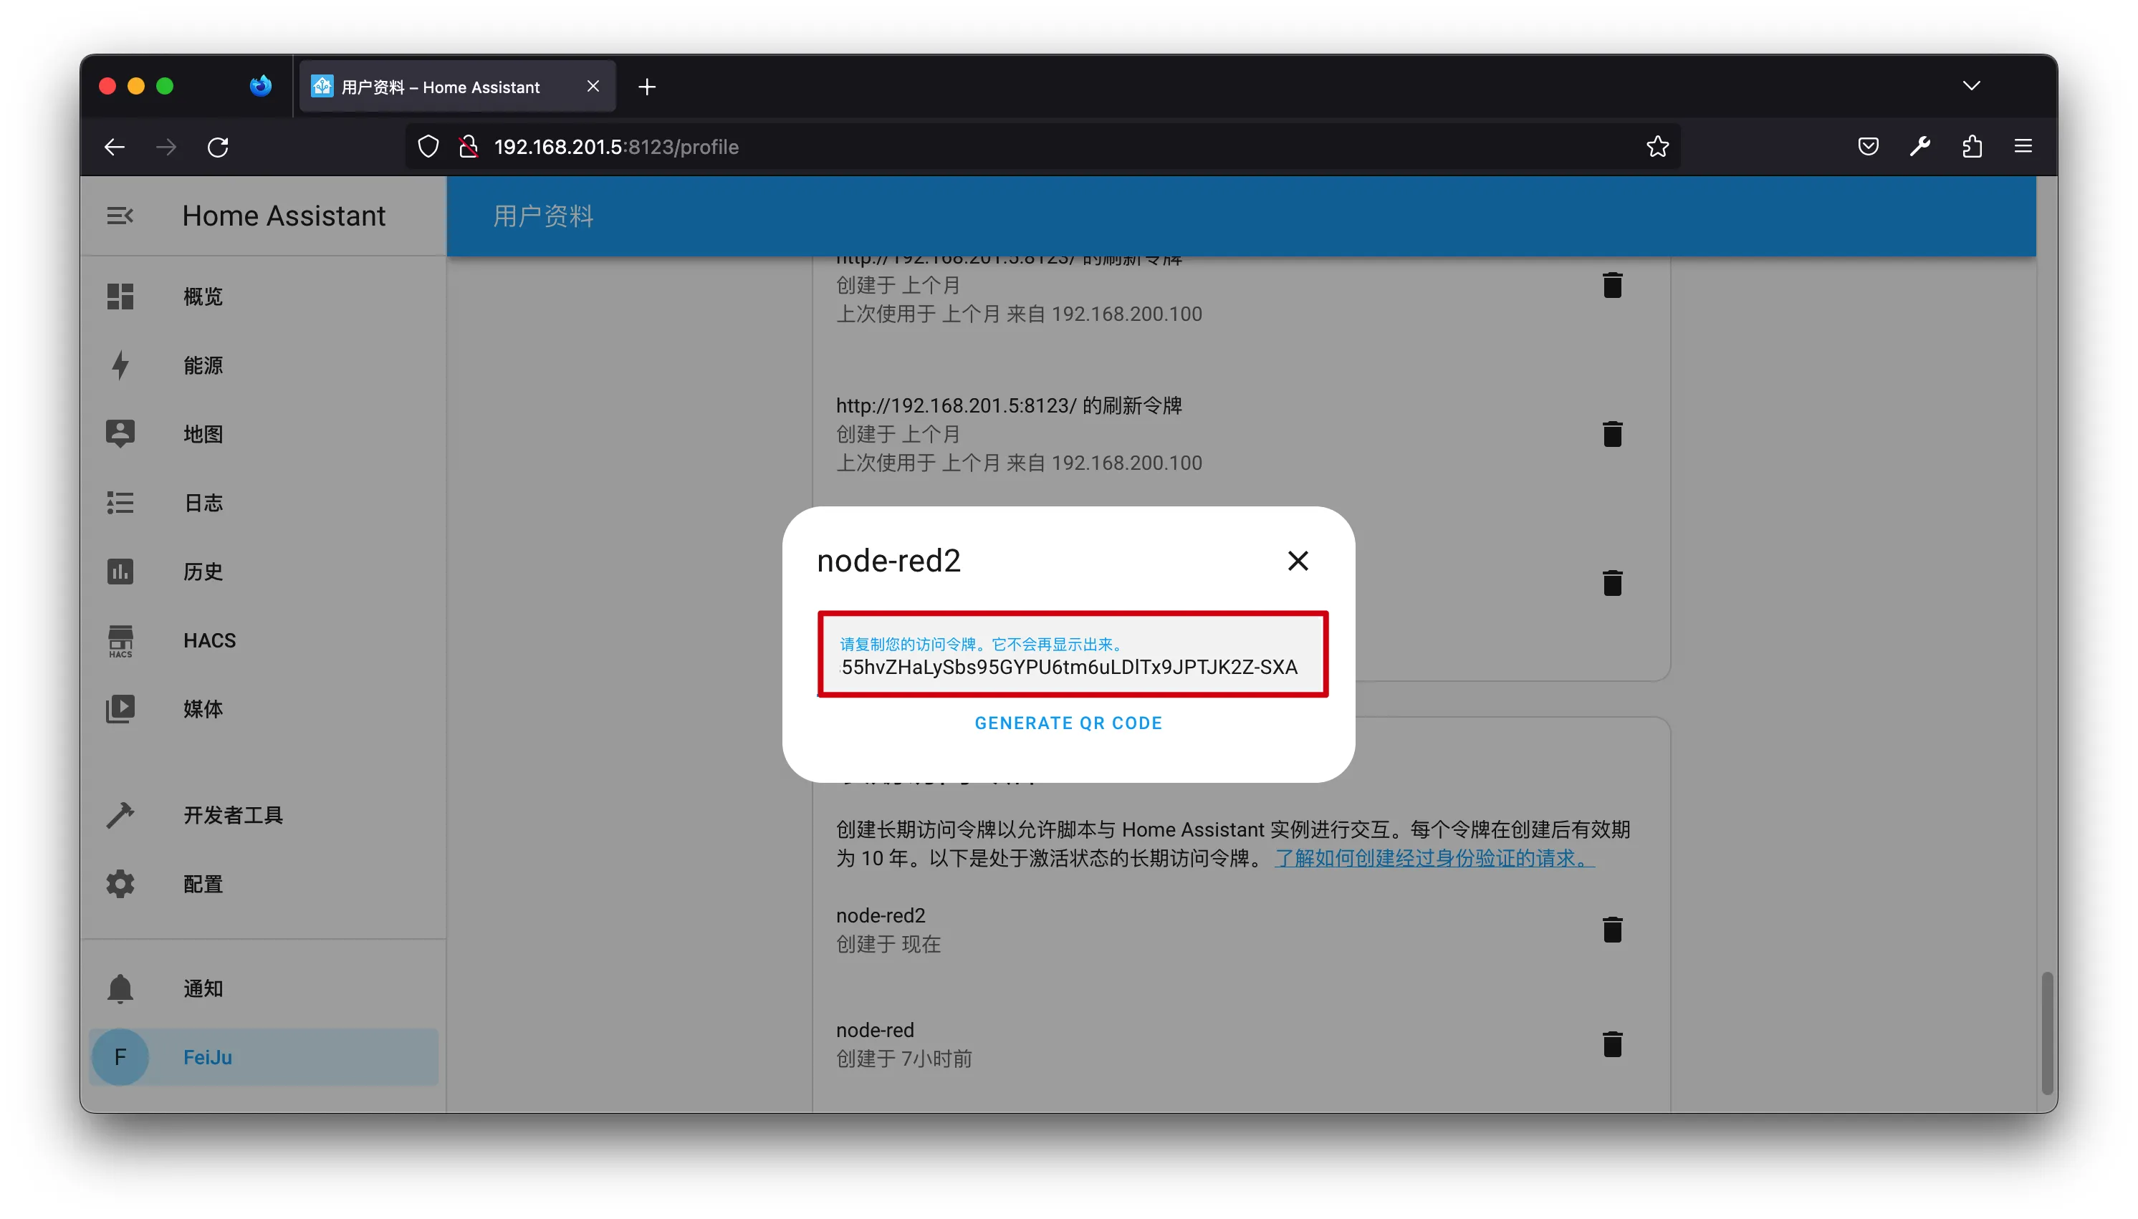Open the HACS store panel
The width and height of the screenshot is (2138, 1219).
(x=264, y=640)
